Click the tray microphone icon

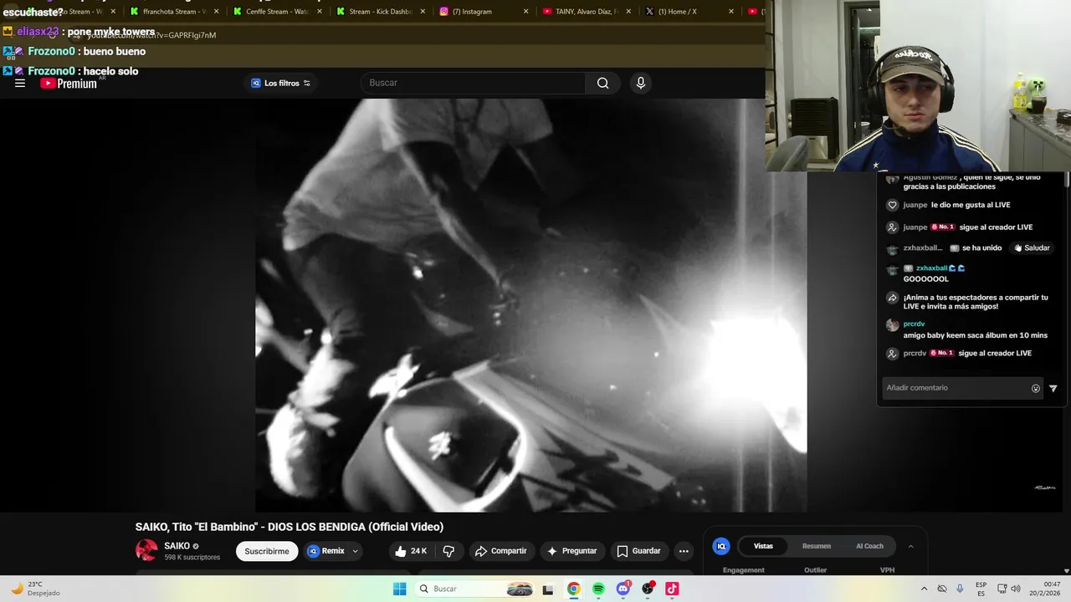[960, 589]
